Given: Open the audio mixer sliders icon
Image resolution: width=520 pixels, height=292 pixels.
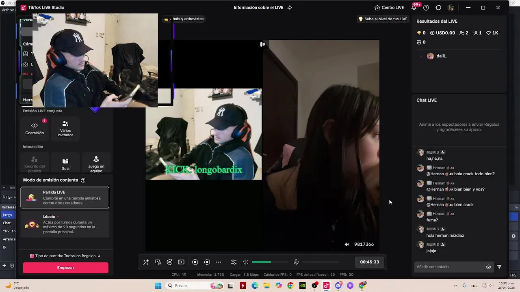Looking at the screenshot, I should [234, 262].
